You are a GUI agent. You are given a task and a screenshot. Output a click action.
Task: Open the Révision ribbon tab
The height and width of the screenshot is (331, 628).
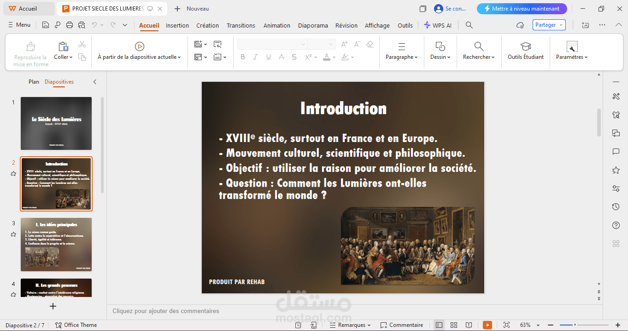point(346,25)
